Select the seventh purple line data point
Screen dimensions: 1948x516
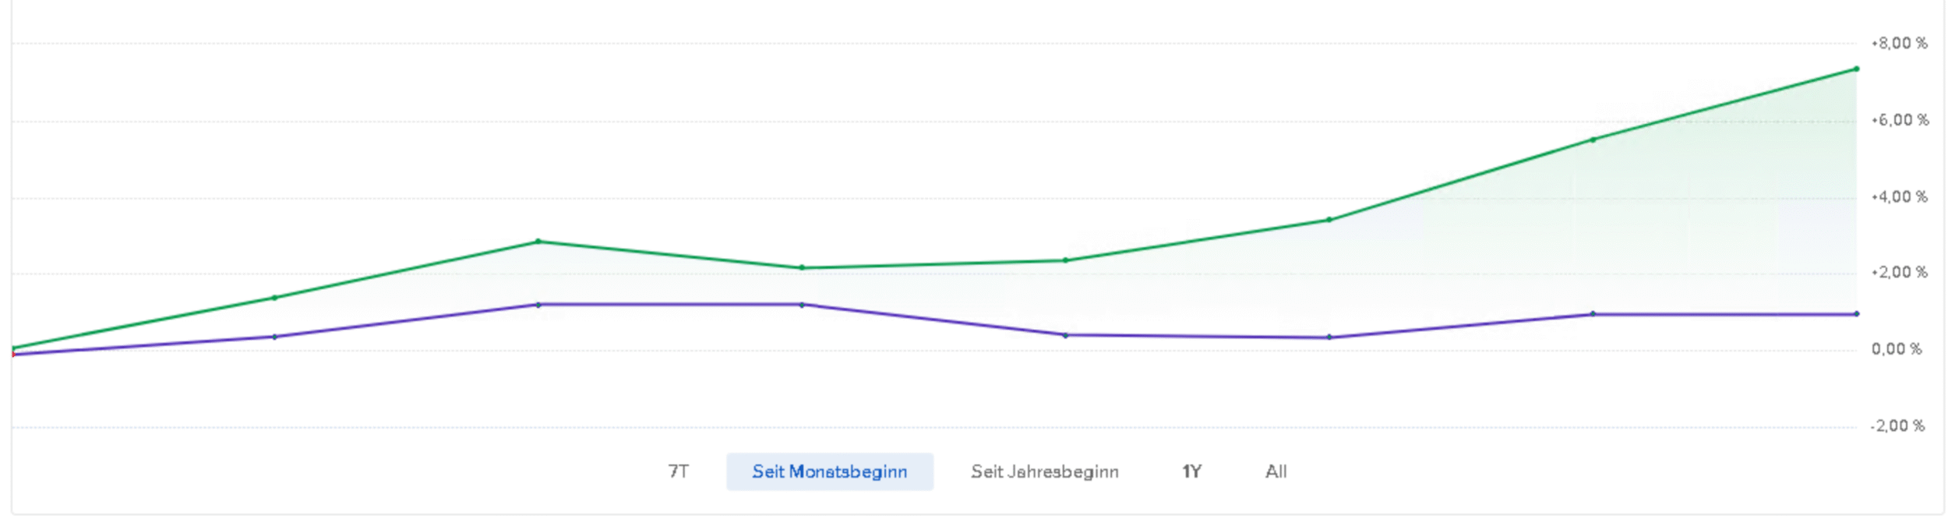coord(1593,314)
